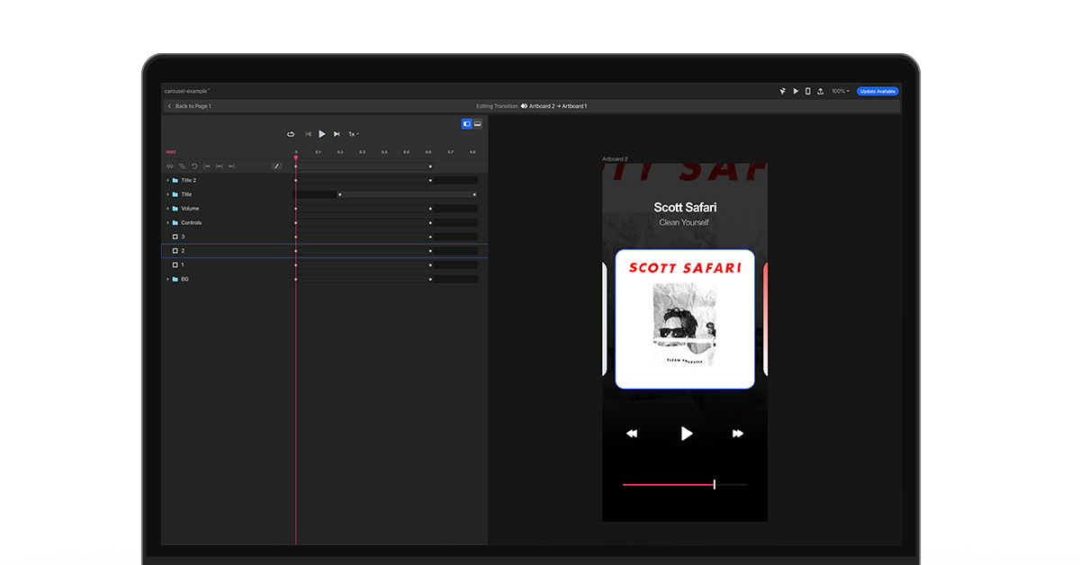1080x565 pixels.
Task: Click the Clean Yourself subtitle text
Action: (684, 222)
